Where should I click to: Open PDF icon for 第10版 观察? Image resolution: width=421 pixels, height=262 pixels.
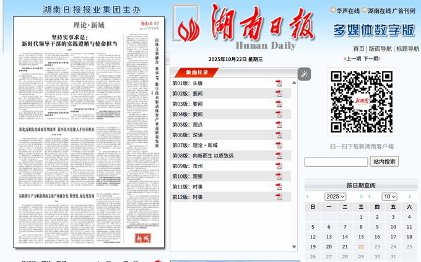[x=279, y=177]
